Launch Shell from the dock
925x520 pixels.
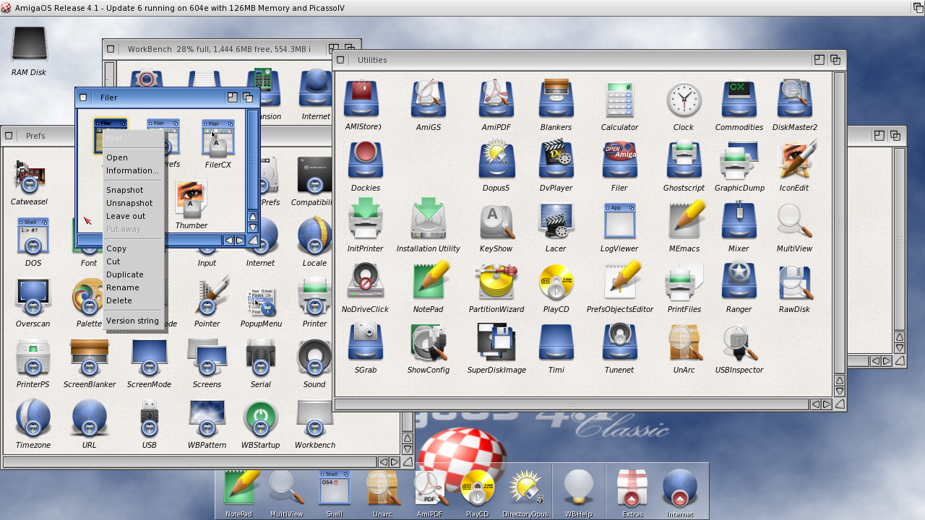click(334, 489)
